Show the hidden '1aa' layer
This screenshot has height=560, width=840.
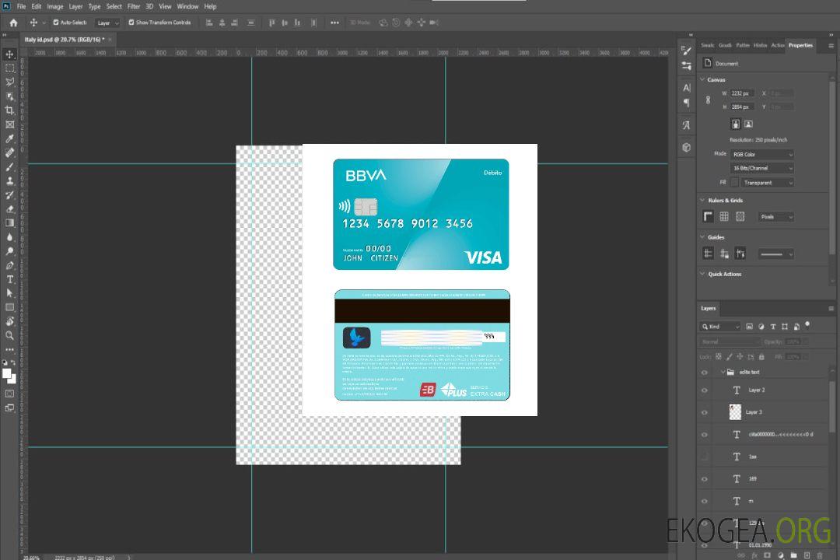click(x=705, y=457)
